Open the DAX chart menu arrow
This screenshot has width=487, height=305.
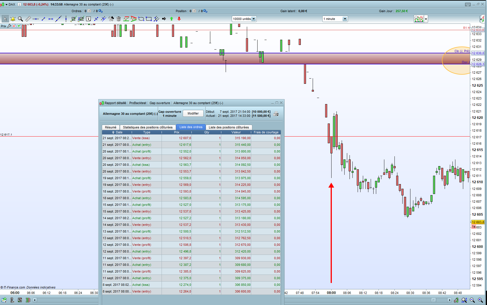(x=6, y=4)
